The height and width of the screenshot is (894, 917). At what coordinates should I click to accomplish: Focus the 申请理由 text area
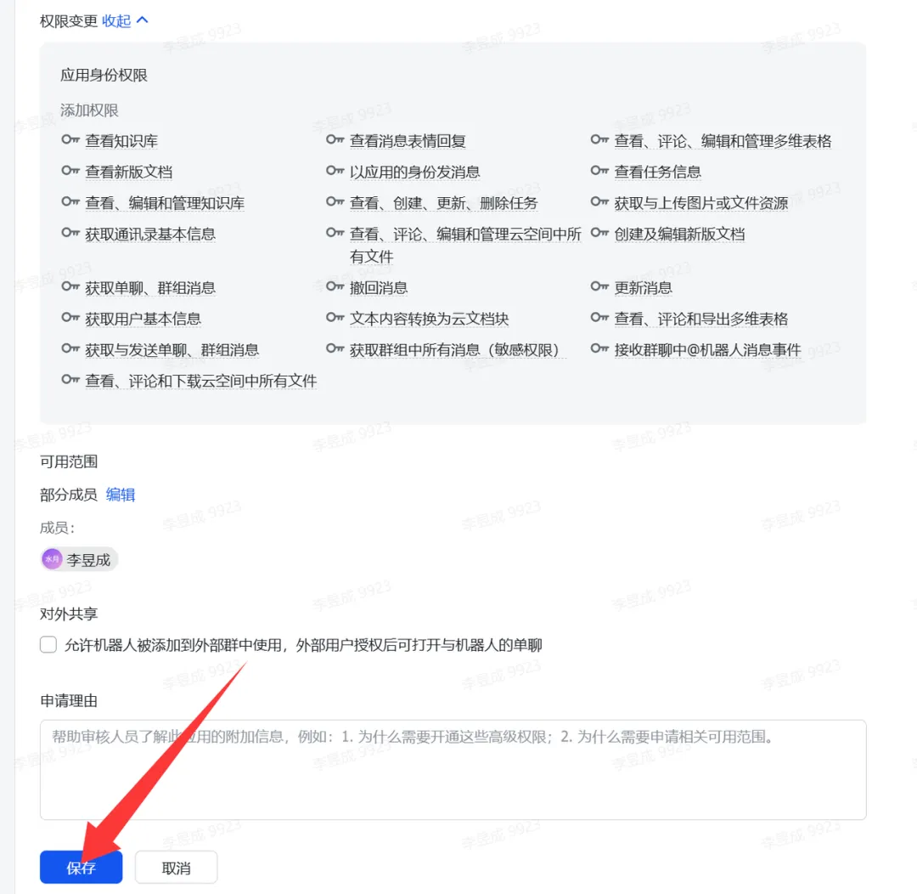point(453,770)
